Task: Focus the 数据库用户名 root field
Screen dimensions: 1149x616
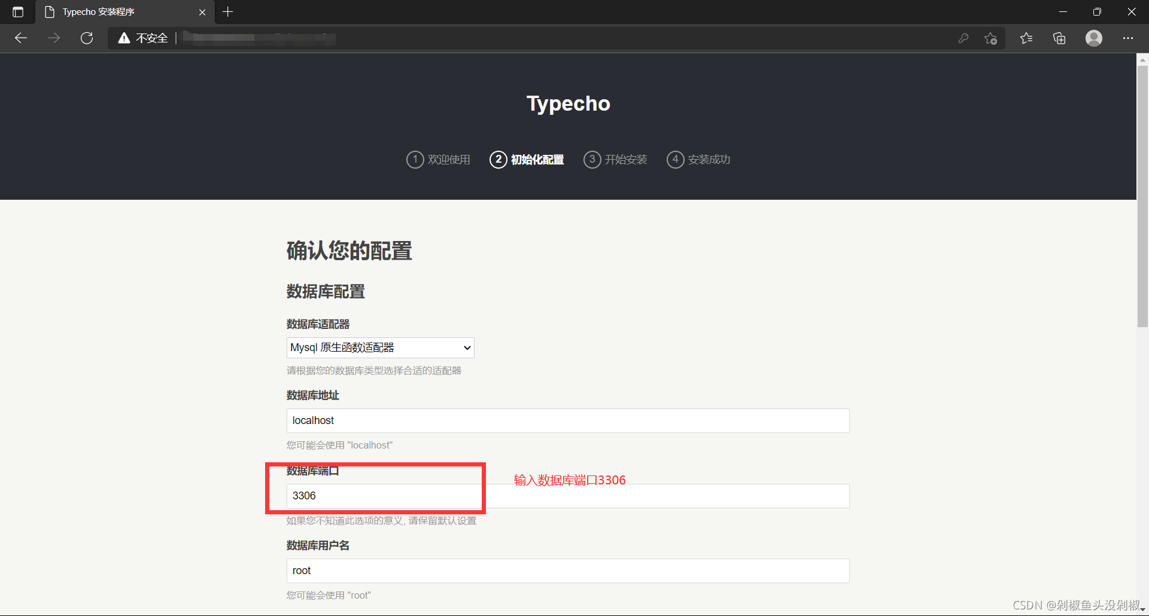Action: pyautogui.click(x=568, y=571)
